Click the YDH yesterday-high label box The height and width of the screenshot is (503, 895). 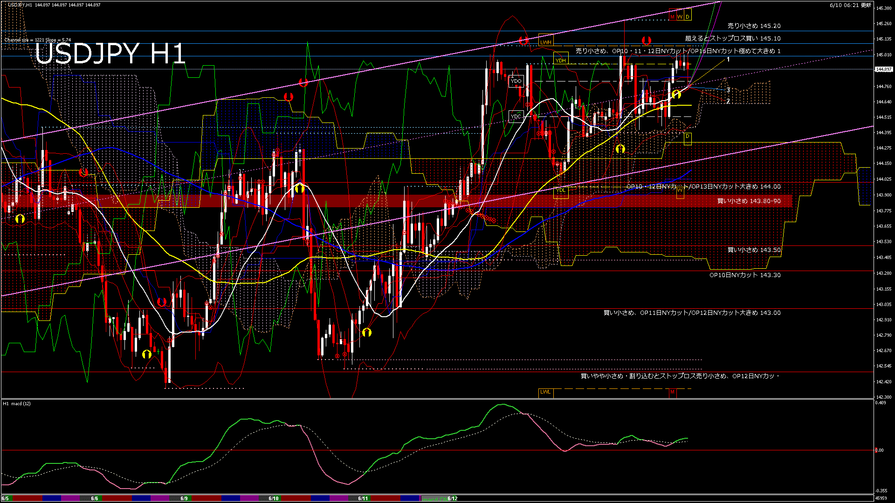[560, 61]
